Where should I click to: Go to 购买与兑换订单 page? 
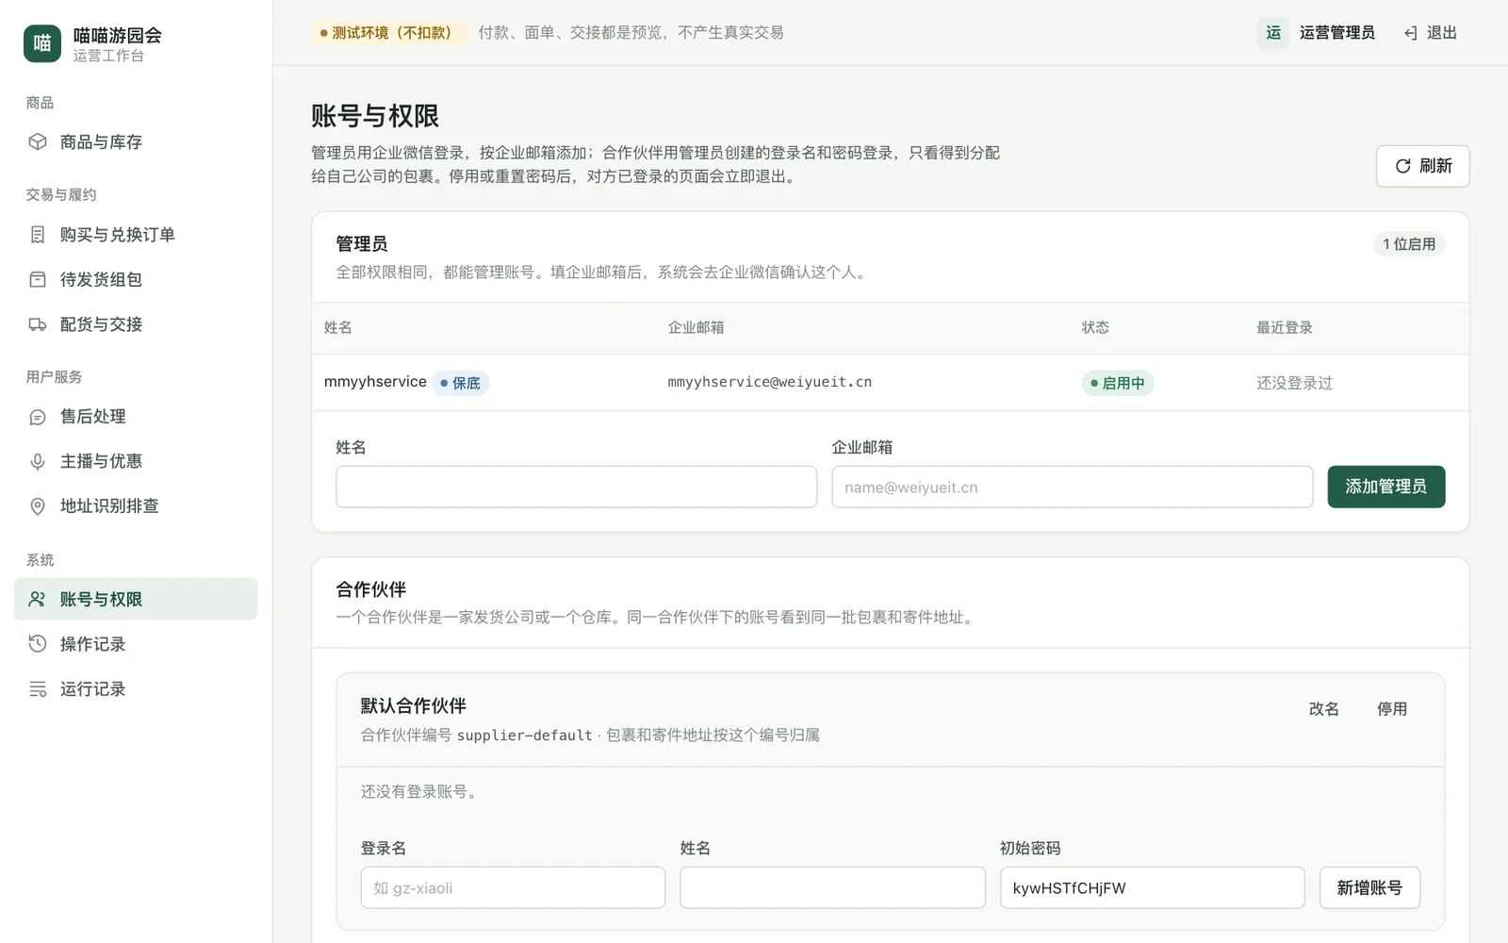coord(136,235)
